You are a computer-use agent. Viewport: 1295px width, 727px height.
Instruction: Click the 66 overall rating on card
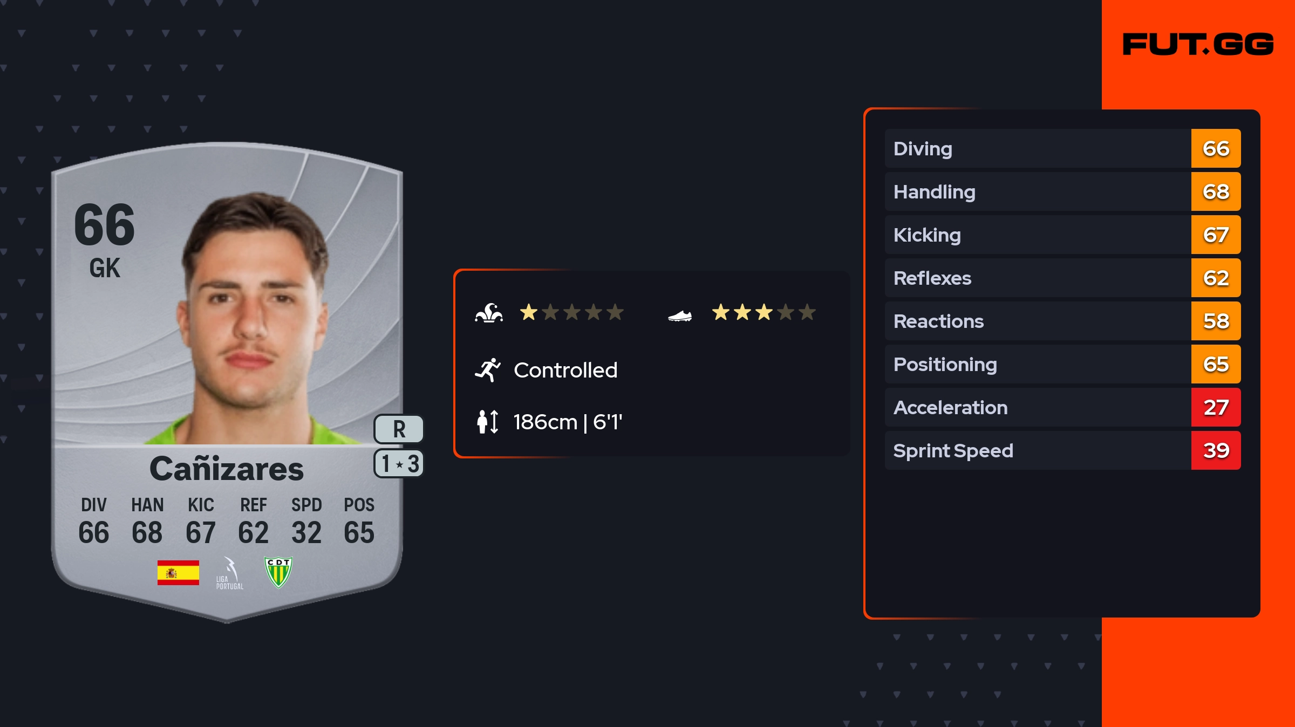click(x=105, y=225)
